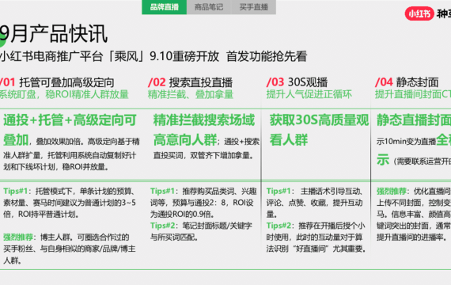Click green subtitle 系统盯盘，稳ROI精准人群放量
The image size is (451, 285).
64,94
